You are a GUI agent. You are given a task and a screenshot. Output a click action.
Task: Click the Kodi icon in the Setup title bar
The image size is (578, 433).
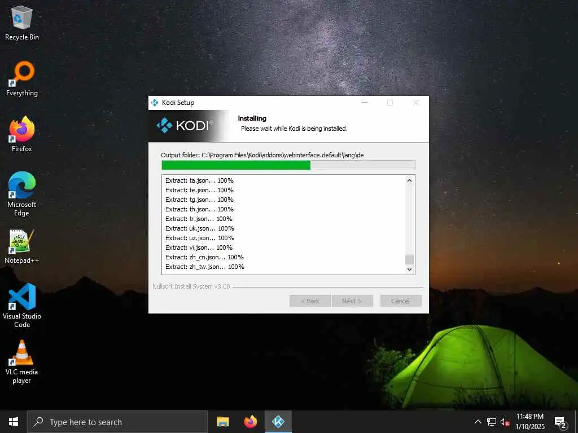(x=155, y=103)
